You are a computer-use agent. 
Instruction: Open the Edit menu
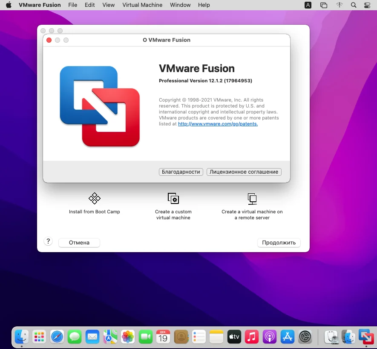pos(90,5)
